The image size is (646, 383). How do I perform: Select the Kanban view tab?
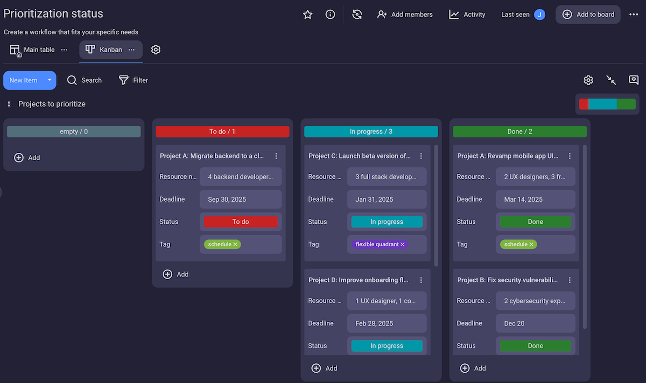click(x=104, y=49)
